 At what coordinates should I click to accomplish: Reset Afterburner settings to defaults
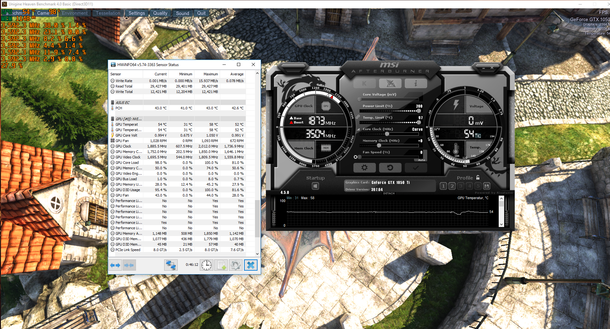[x=390, y=168]
